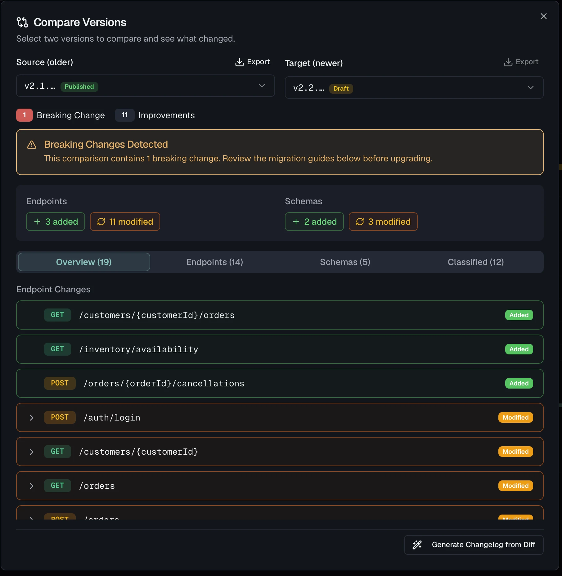This screenshot has height=576, width=562.
Task: Click the Added badge on /customers/{customerId}/orders
Action: (519, 315)
